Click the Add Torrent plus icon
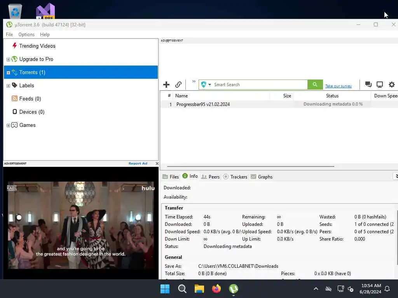This screenshot has width=398, height=298. coord(166,85)
